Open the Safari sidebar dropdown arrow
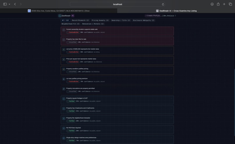 [x=9, y=4]
